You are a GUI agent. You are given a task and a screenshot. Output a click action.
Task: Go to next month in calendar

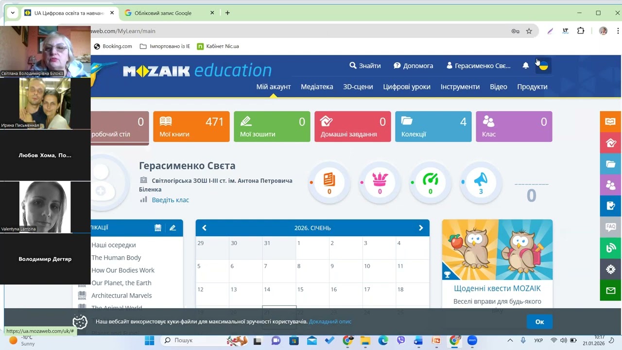pos(421,227)
